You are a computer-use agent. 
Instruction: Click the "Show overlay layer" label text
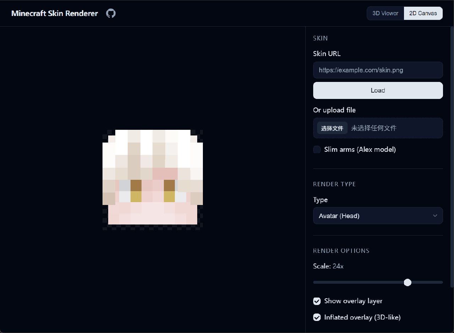click(353, 301)
